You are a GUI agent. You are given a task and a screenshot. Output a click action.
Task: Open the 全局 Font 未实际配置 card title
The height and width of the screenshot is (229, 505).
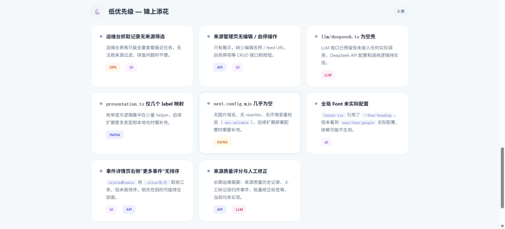[x=345, y=104]
